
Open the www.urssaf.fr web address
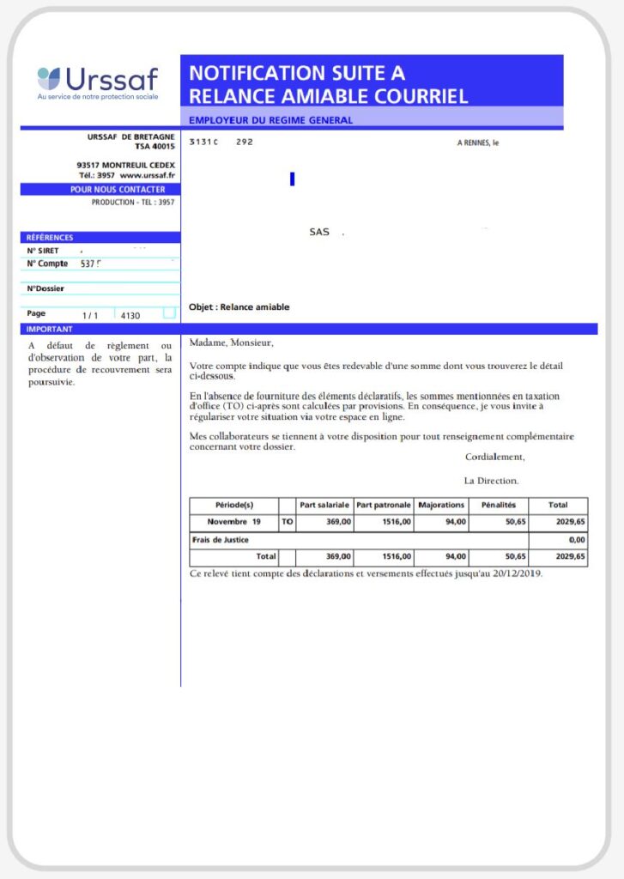point(147,174)
